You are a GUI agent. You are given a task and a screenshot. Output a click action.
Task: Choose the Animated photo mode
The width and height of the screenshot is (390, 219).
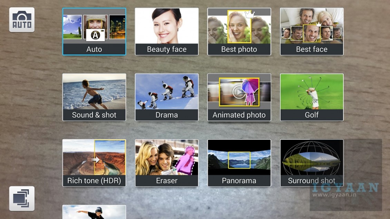point(239,97)
